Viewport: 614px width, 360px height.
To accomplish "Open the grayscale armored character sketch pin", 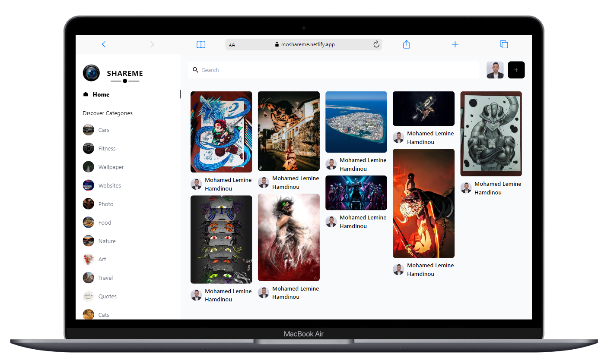I will point(491,134).
